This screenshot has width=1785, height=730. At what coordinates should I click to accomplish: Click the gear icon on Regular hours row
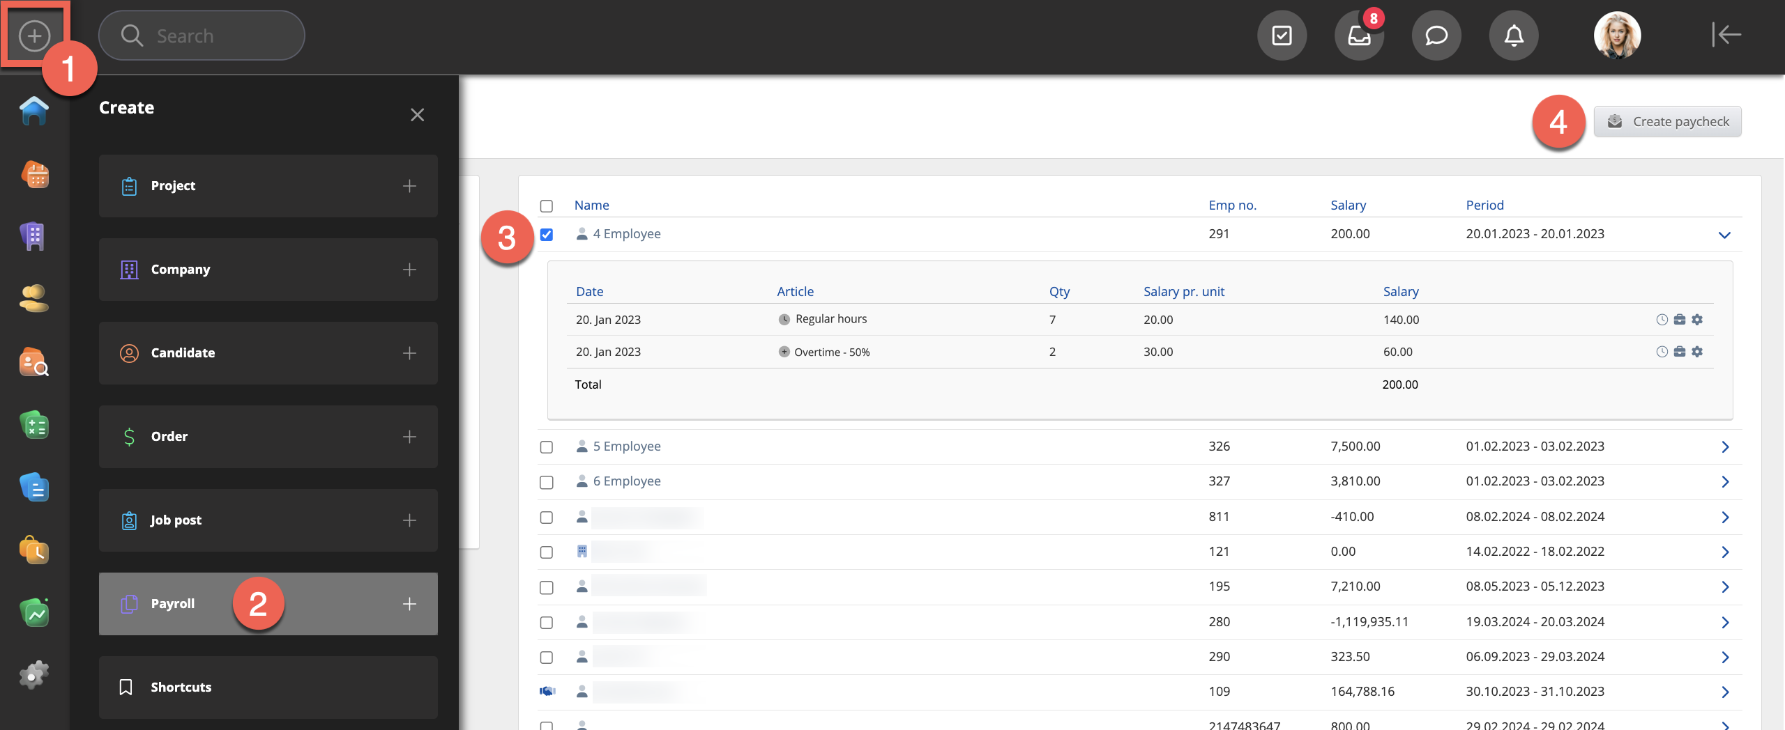[1697, 320]
